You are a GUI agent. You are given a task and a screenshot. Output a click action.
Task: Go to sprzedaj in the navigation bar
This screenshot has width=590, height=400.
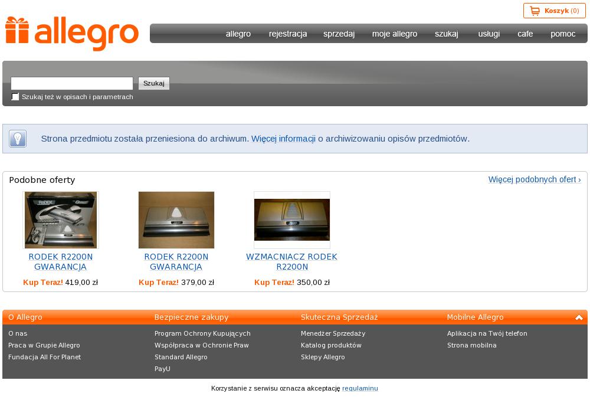click(339, 34)
